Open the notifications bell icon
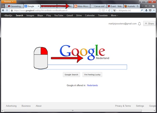 pyautogui.click(x=139, y=24)
